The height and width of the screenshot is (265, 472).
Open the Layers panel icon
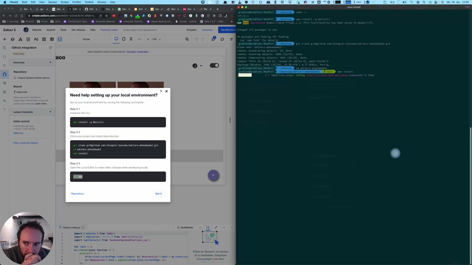(x=13, y=39)
